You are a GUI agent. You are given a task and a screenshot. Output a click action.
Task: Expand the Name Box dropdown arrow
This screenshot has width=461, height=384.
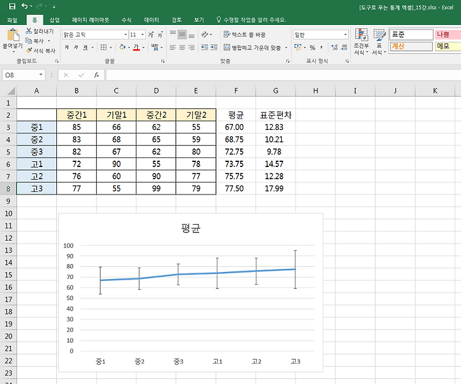[x=41, y=75]
